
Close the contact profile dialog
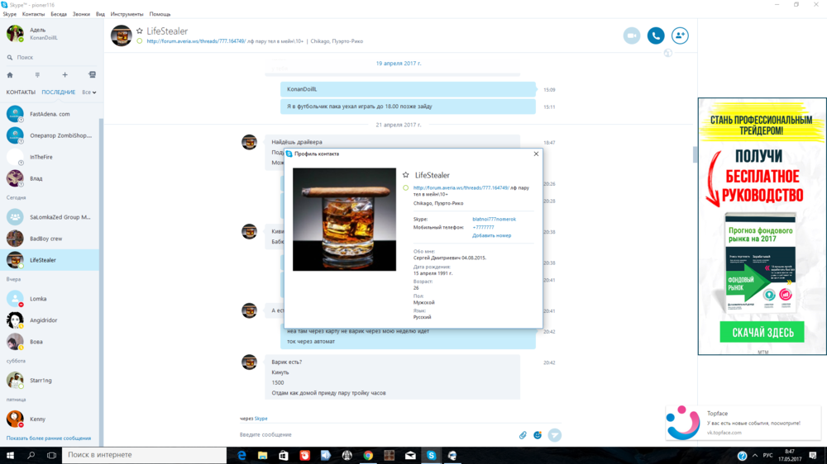tap(536, 154)
